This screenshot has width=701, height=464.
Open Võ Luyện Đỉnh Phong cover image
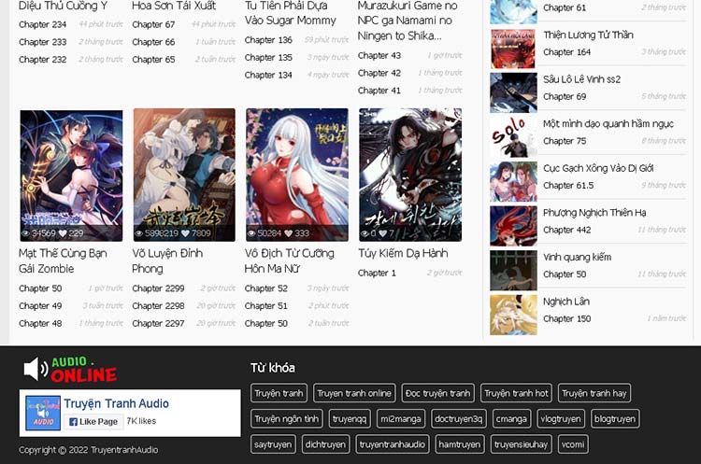point(184,176)
